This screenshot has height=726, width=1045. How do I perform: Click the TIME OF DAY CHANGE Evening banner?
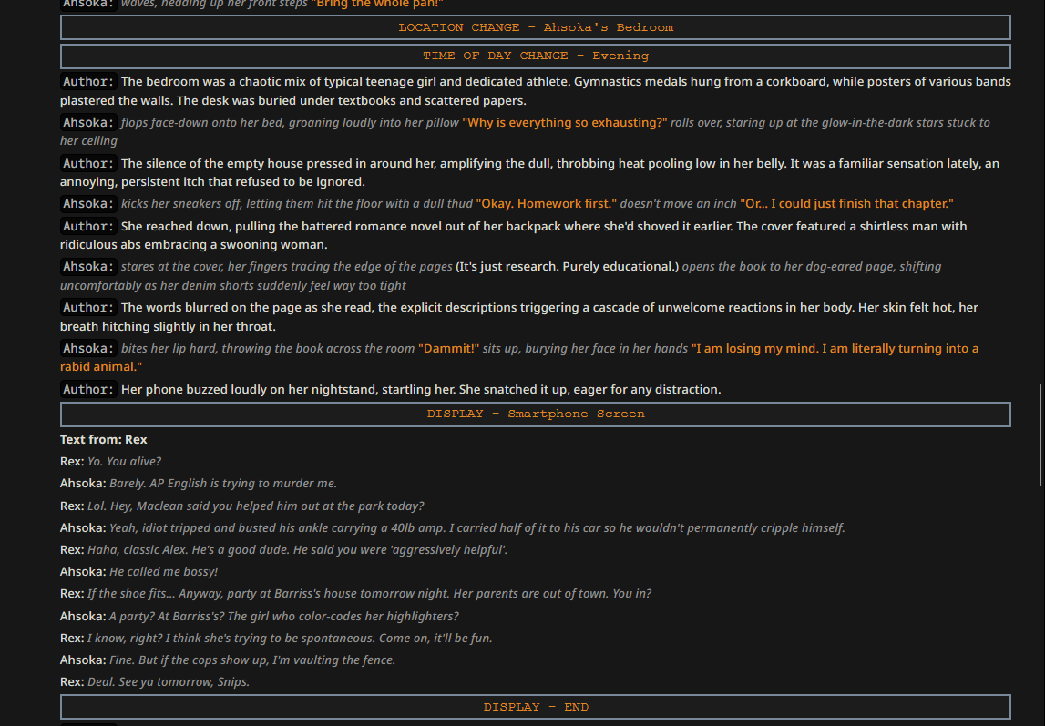tap(536, 56)
